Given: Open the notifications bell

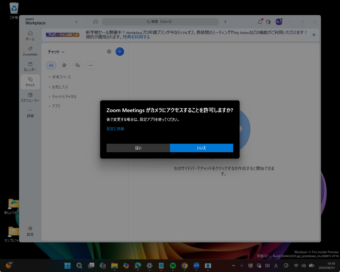Looking at the screenshot, I should tap(260, 22).
